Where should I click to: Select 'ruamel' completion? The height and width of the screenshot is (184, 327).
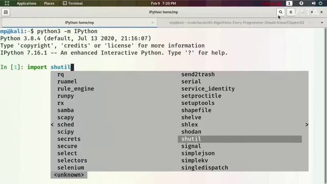pyautogui.click(x=67, y=82)
